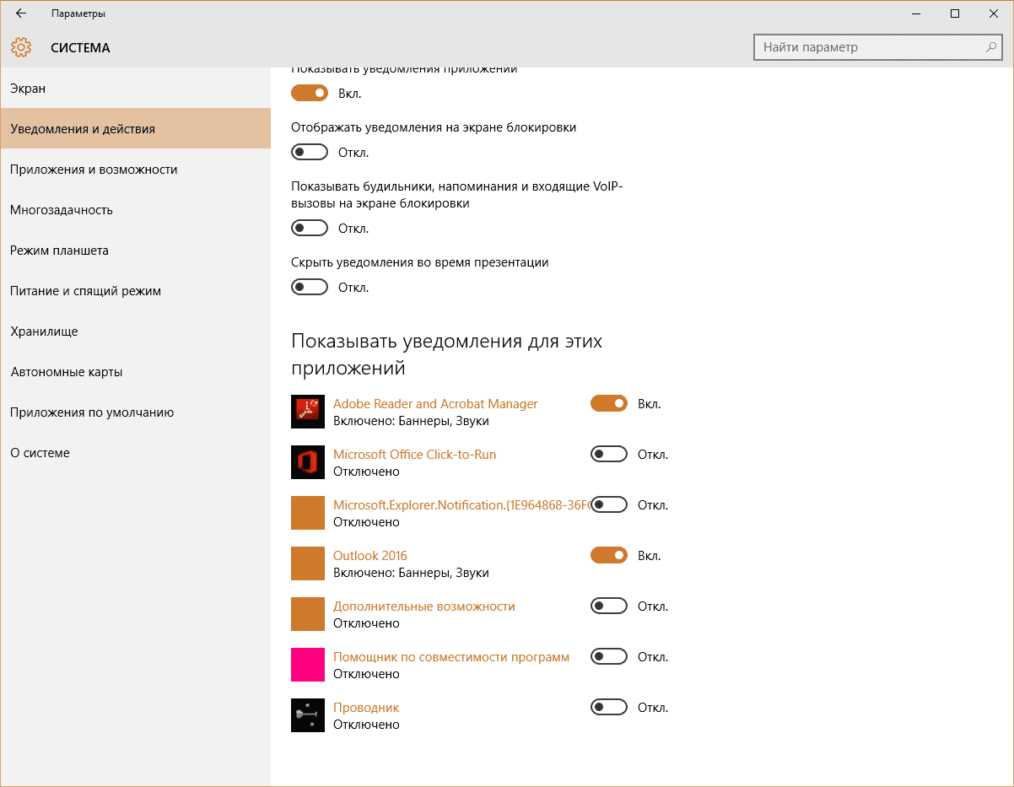
Task: Turn on hide notifications during presentation
Action: click(x=309, y=288)
